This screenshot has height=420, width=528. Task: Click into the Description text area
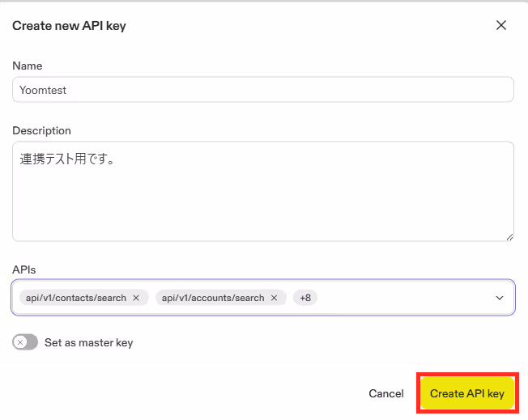pyautogui.click(x=263, y=191)
